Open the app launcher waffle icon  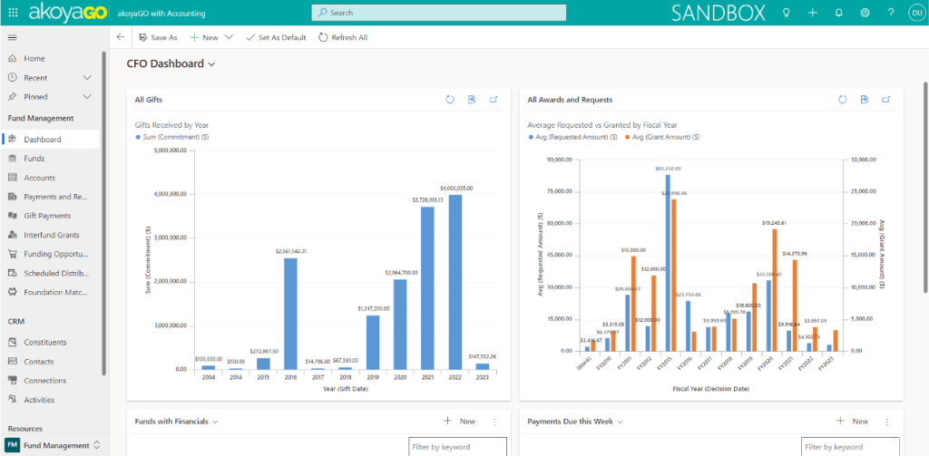coord(13,13)
